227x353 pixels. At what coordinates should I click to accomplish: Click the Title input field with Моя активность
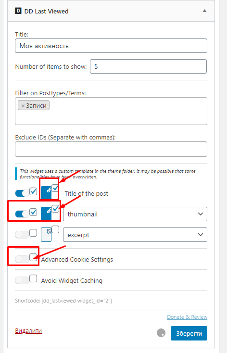pos(111,46)
